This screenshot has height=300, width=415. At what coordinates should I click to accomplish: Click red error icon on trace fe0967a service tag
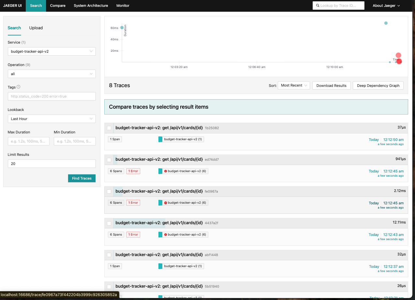166,203
